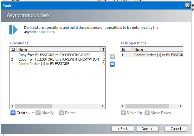This screenshot has height=136, width=194.
Task: Click Task operations scrollbar right arrow
Action: 180,106
